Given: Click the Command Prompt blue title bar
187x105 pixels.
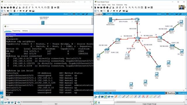Looking at the screenshot, I should (x=49, y=34).
